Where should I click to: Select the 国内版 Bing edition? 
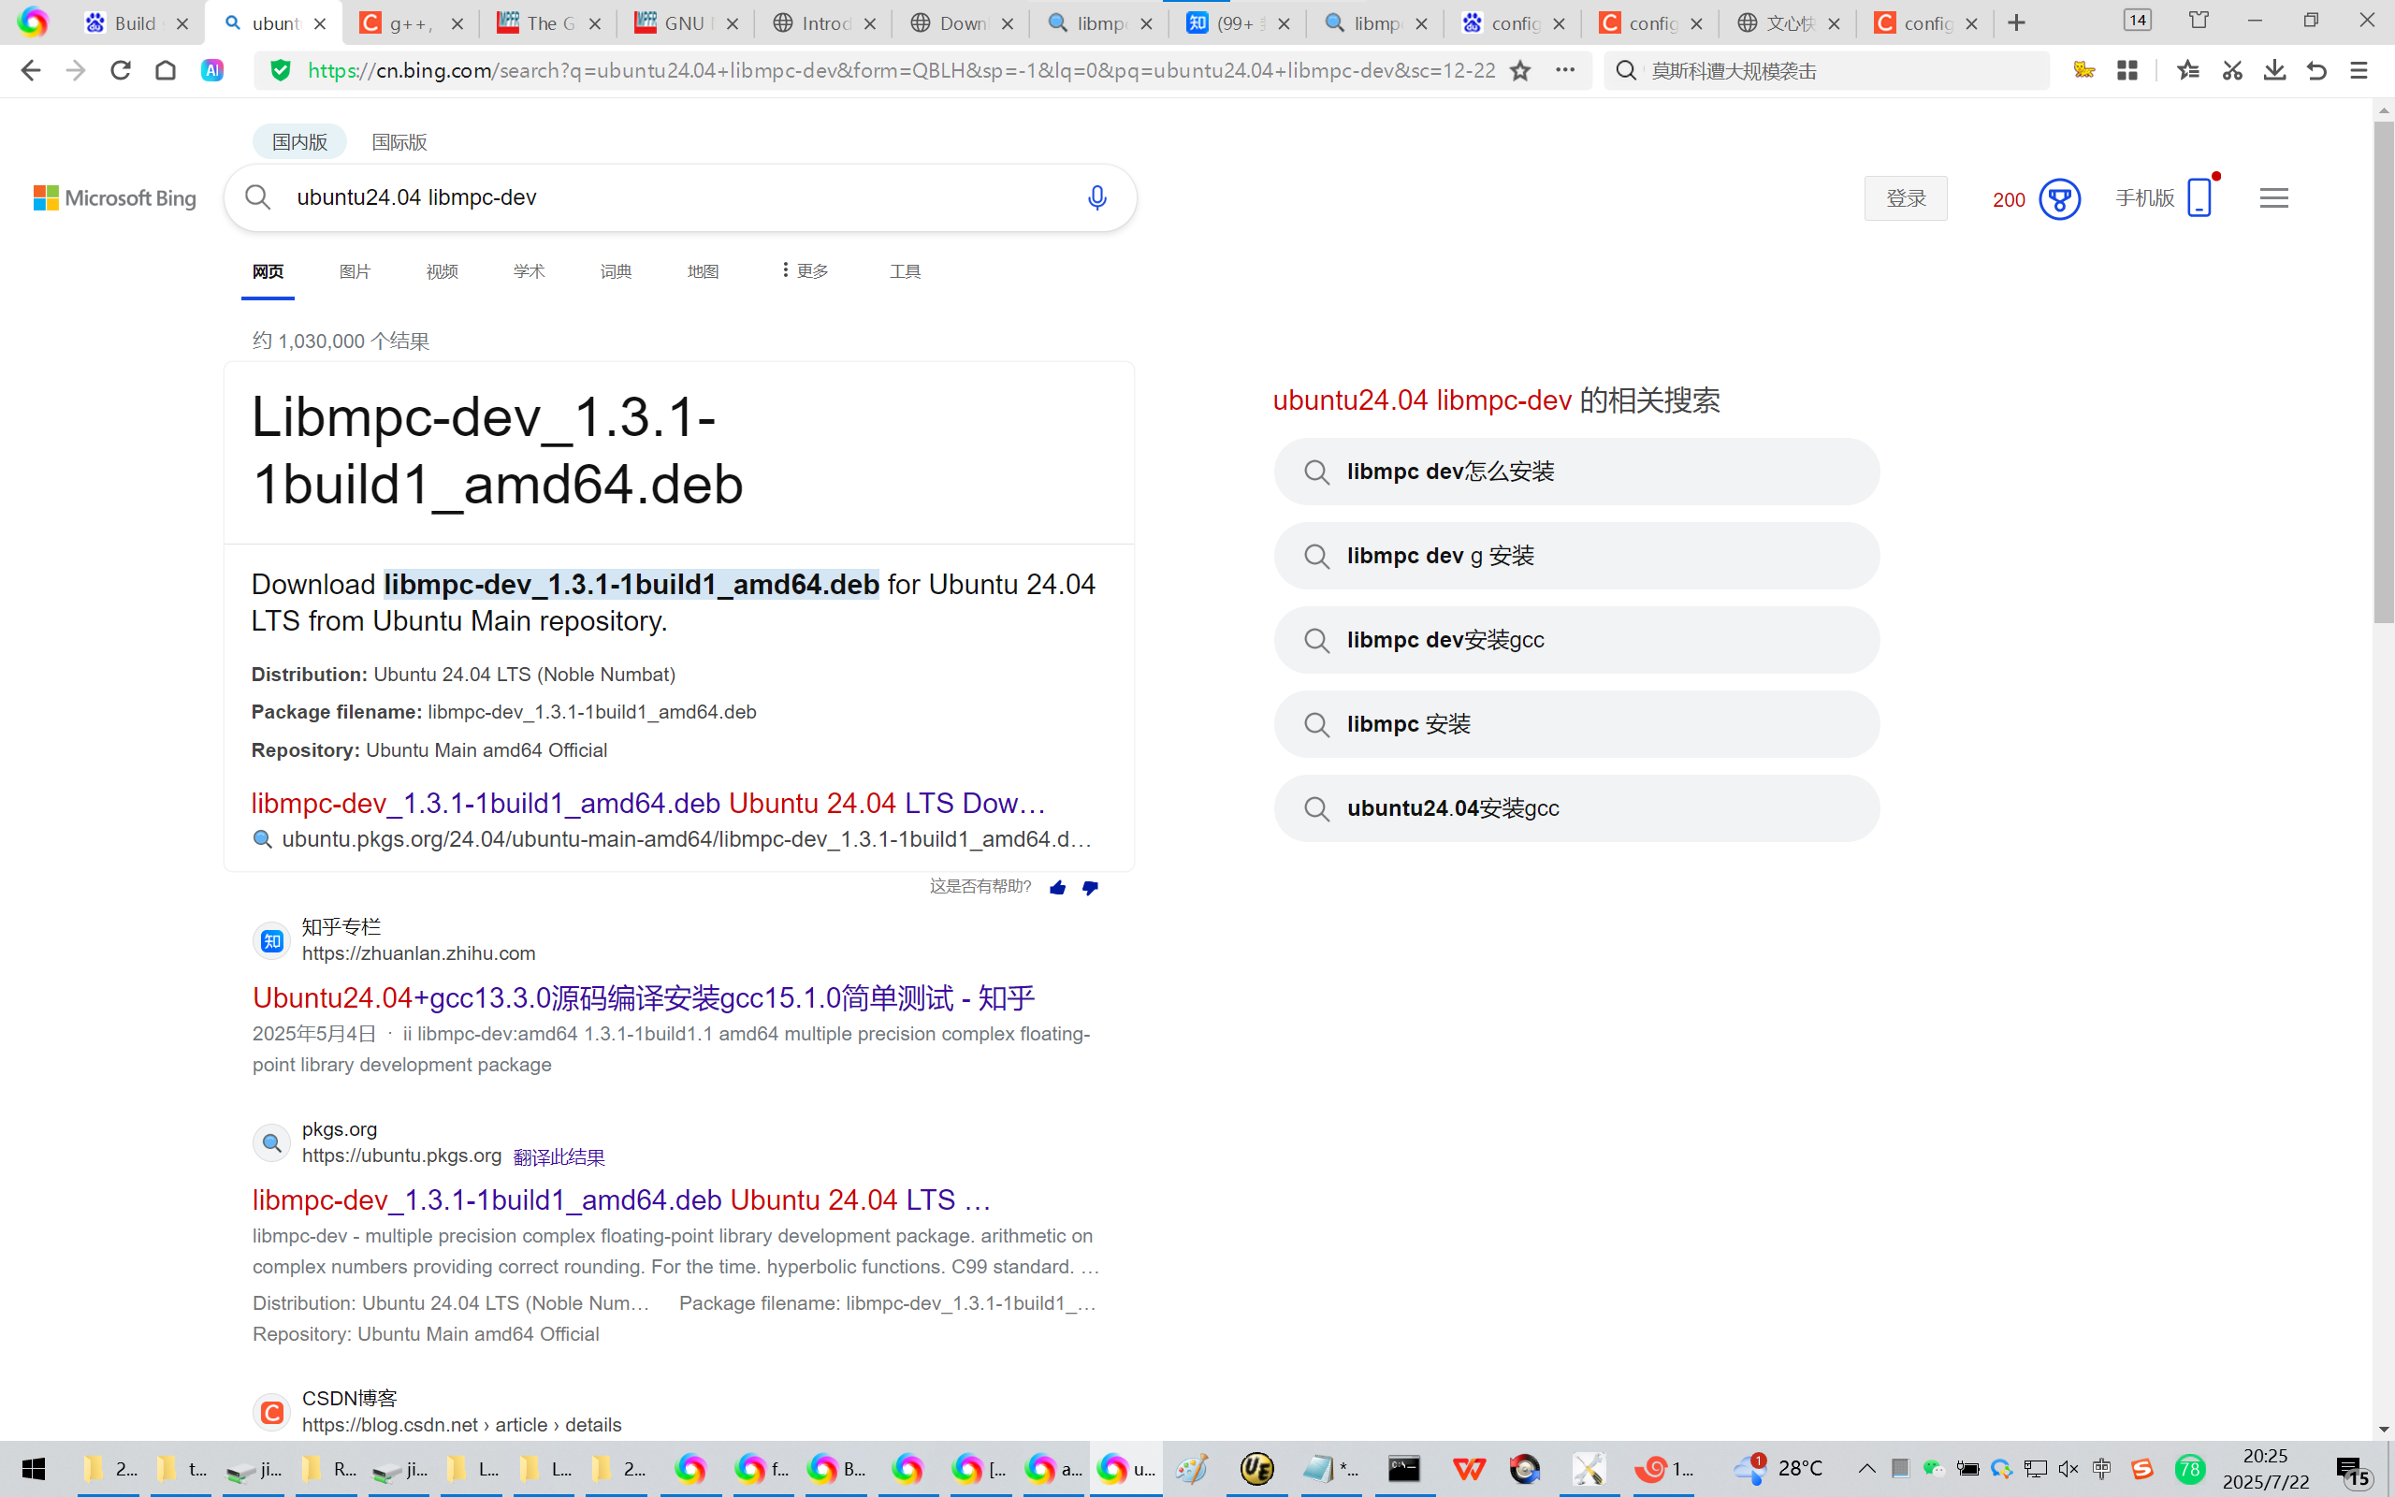pyautogui.click(x=298, y=141)
